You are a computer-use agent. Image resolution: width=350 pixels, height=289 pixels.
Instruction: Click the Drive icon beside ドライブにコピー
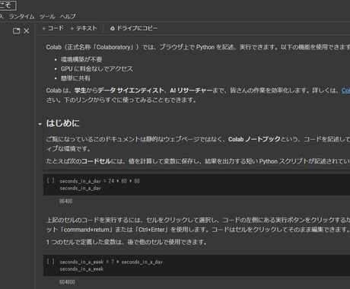[x=113, y=28]
